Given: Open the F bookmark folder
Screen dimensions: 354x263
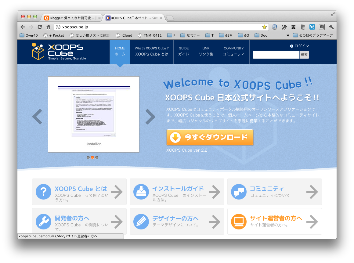Looking at the screenshot, I should (171, 35).
